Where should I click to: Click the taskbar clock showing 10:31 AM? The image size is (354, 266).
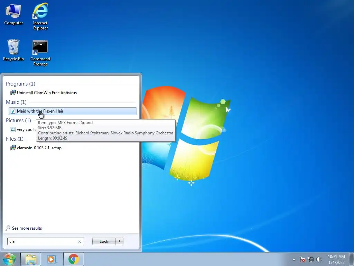(336, 259)
